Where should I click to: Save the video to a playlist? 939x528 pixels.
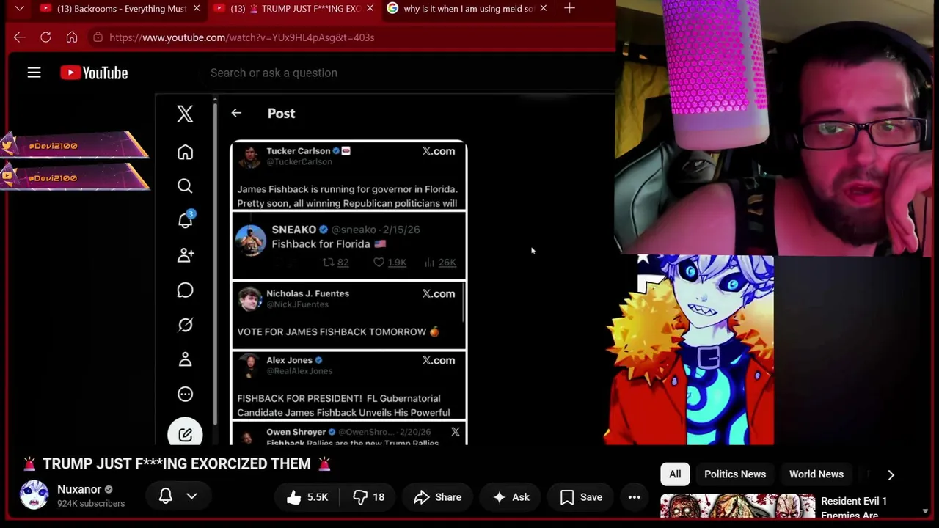(581, 497)
